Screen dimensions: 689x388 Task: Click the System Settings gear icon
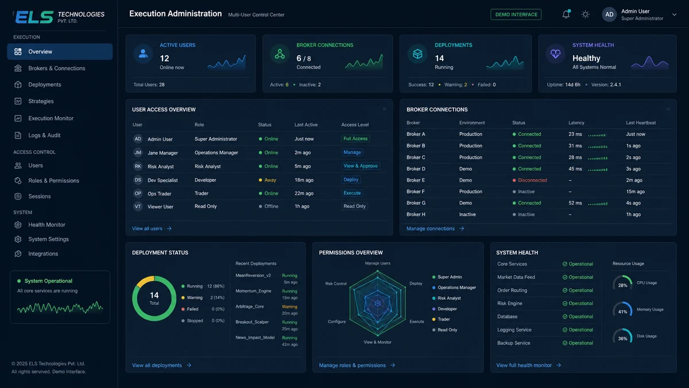click(x=18, y=239)
